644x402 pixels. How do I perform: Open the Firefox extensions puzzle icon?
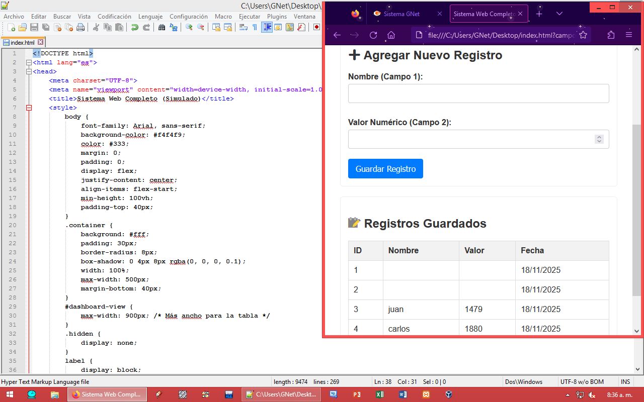point(611,35)
